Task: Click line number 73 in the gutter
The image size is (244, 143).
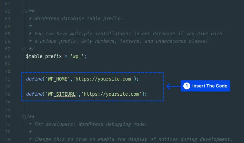Action: tap(8, 94)
